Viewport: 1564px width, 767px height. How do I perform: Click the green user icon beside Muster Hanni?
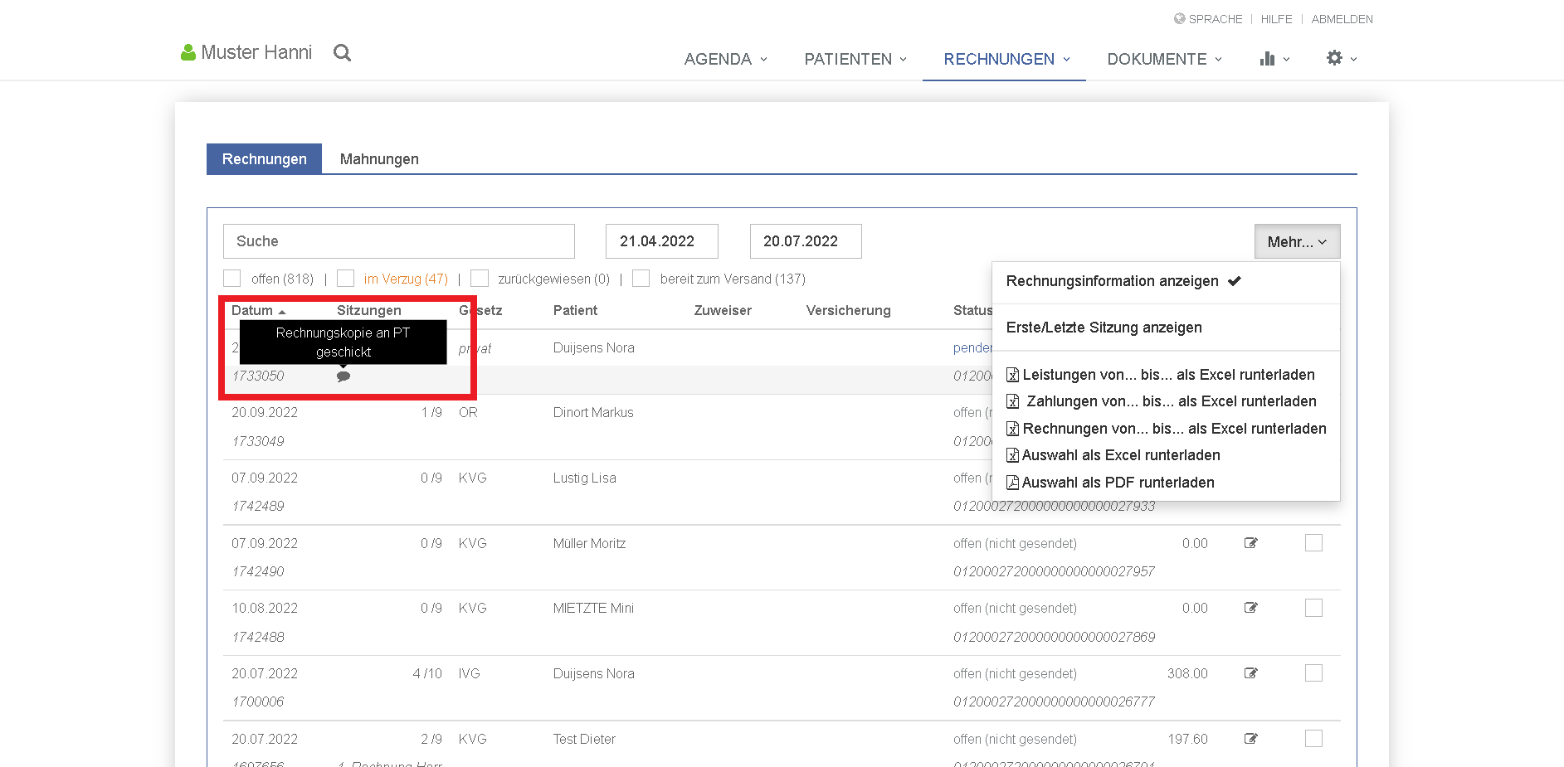188,52
